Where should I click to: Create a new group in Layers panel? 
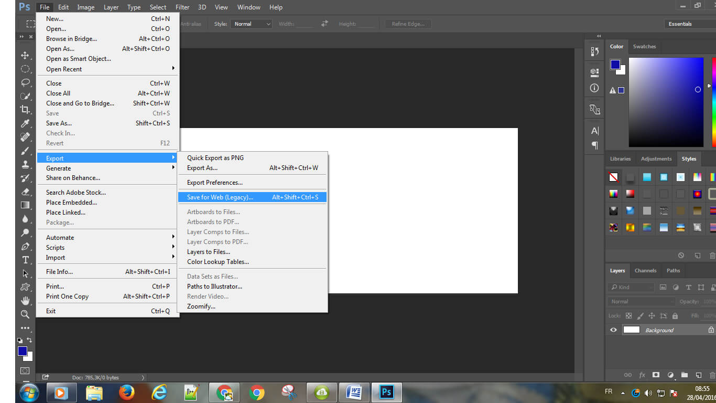[x=684, y=375]
